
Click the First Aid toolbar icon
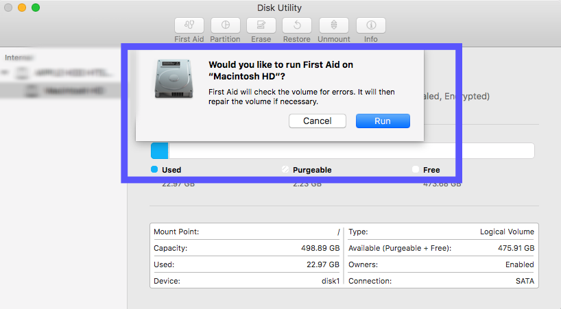pos(189,25)
